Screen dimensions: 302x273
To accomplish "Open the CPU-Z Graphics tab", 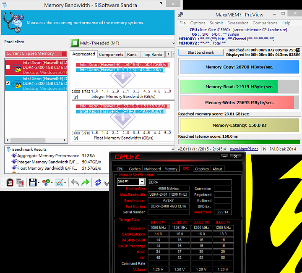I will [x=202, y=169].
